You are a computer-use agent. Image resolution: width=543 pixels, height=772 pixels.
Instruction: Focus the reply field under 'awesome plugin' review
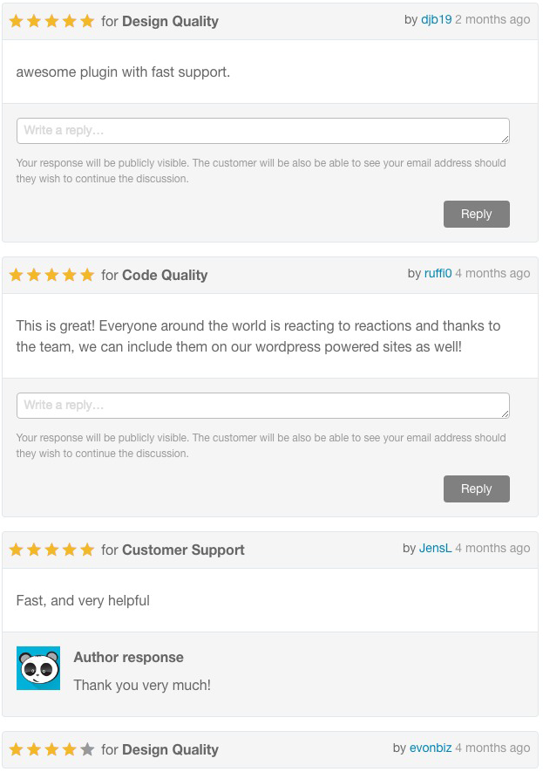click(263, 131)
